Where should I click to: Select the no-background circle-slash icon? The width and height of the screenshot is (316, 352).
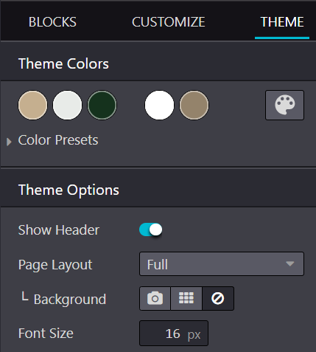[x=218, y=298]
